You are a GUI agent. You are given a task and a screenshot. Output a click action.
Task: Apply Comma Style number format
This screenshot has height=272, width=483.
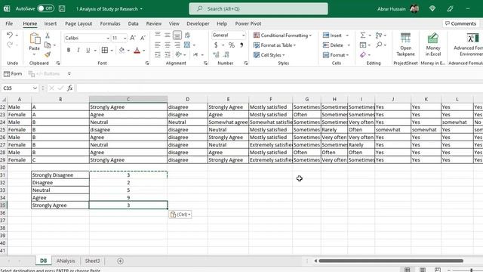pyautogui.click(x=241, y=45)
